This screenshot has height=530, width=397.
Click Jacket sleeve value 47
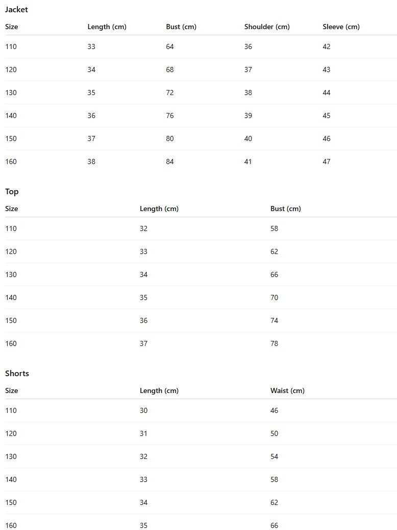tap(327, 162)
